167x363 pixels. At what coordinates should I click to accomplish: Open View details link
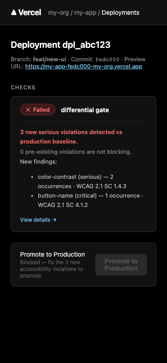[38, 219]
